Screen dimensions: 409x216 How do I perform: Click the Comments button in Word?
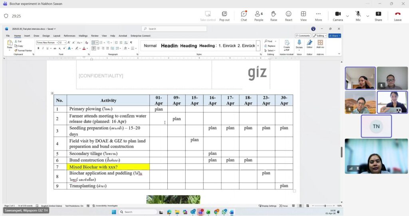[303, 36]
